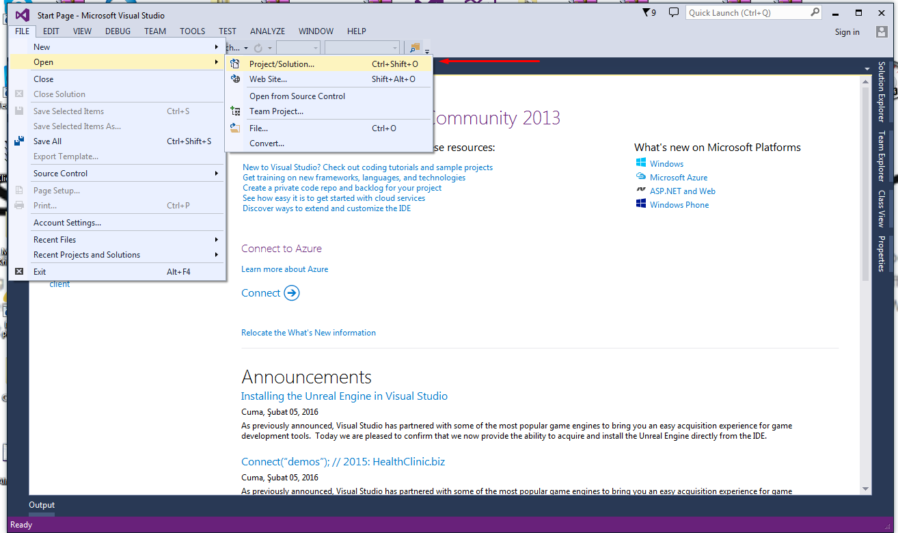Open the first empty toolbar combo box
Image resolution: width=898 pixels, height=533 pixels.
pos(298,48)
